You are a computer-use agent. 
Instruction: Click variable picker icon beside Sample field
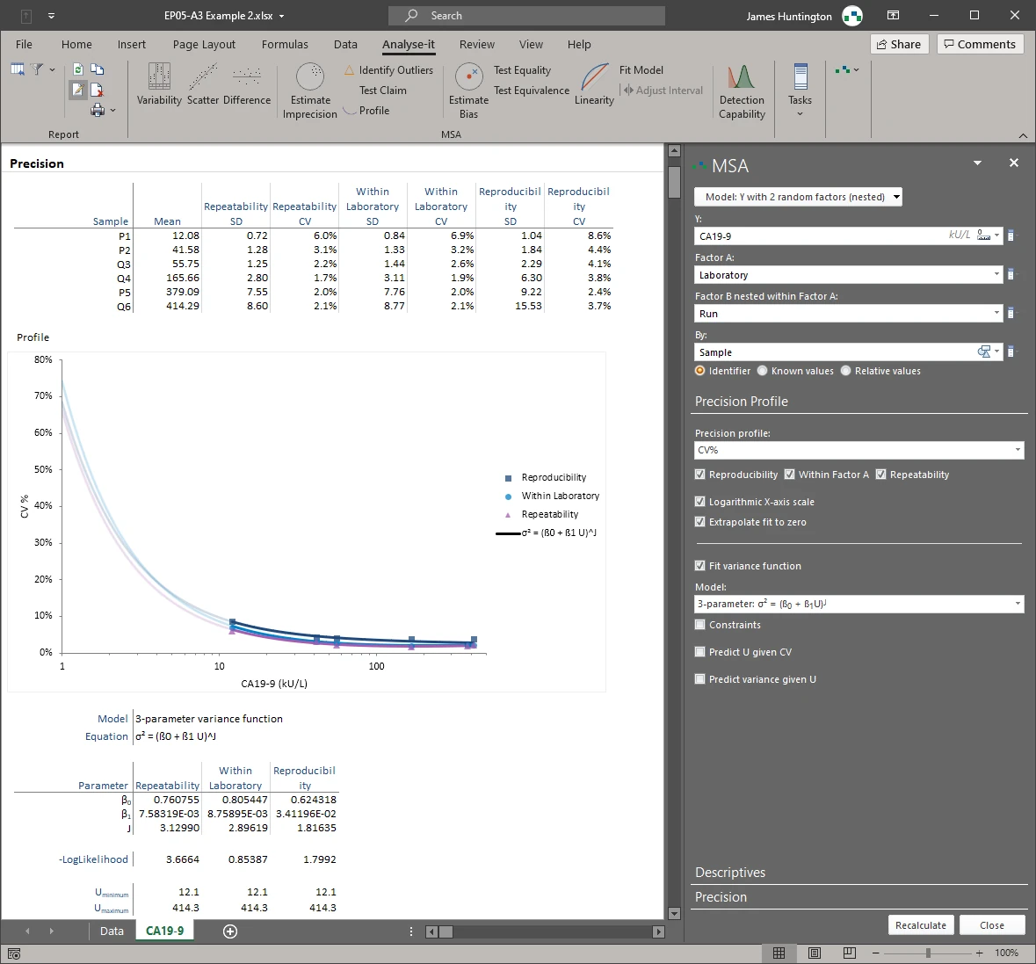tap(1011, 352)
